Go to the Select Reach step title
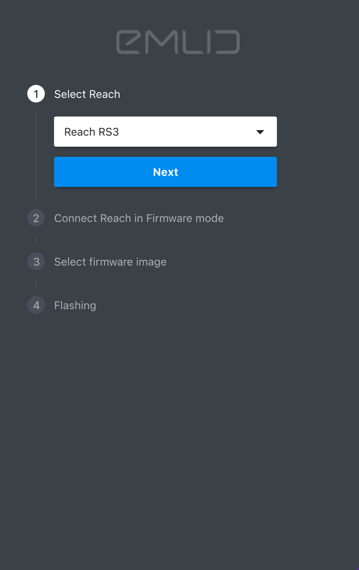 click(87, 94)
